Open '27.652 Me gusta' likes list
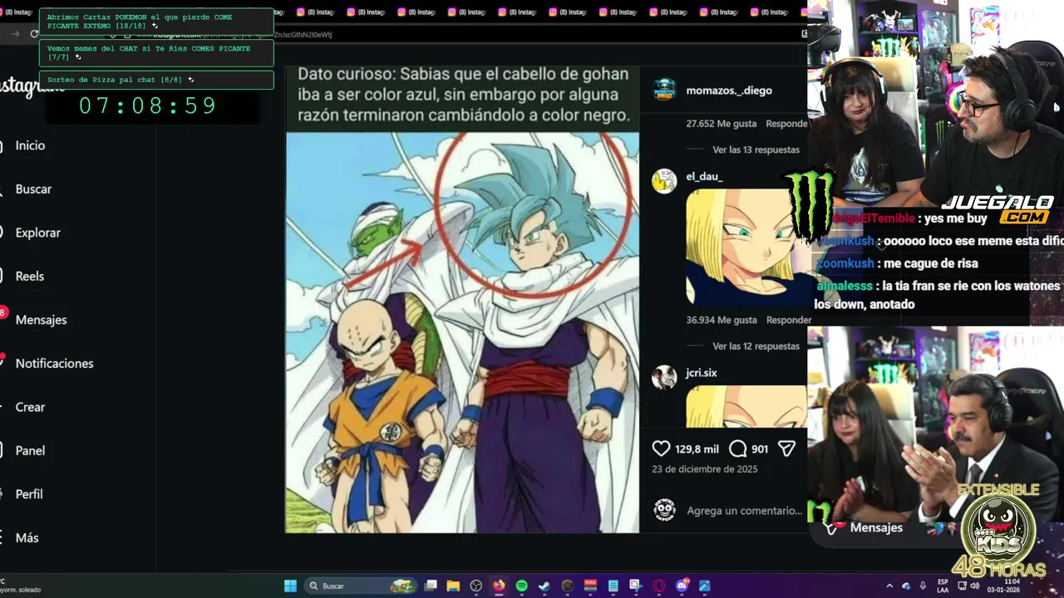Viewport: 1064px width, 598px height. point(721,123)
